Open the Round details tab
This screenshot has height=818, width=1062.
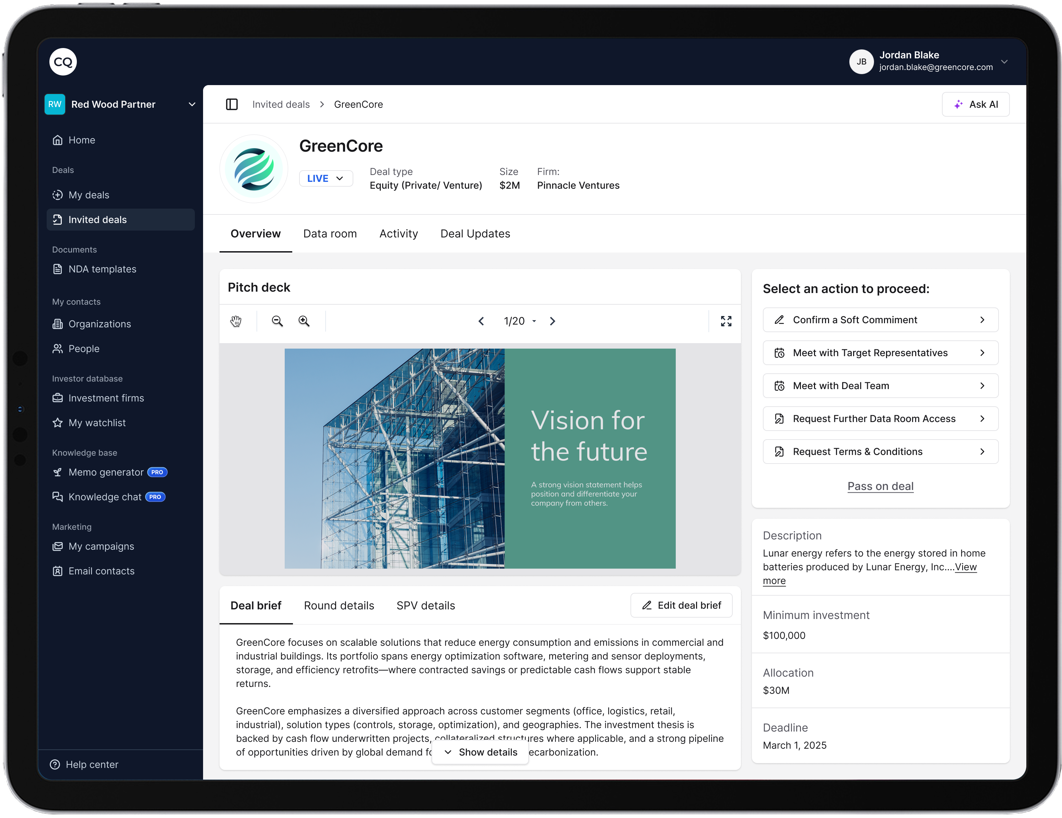click(339, 606)
